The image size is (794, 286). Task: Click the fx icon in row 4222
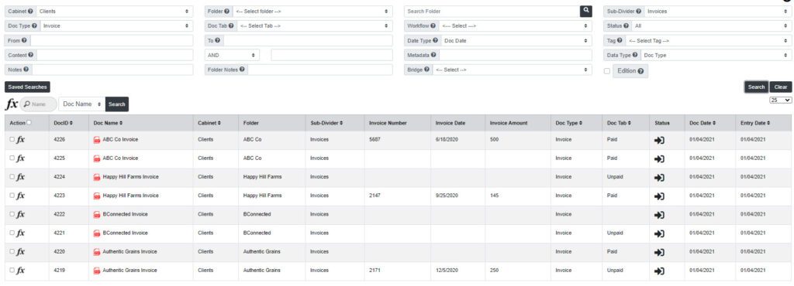point(21,214)
